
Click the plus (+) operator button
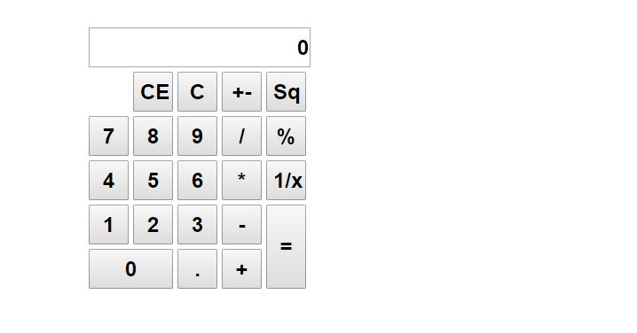click(x=241, y=268)
